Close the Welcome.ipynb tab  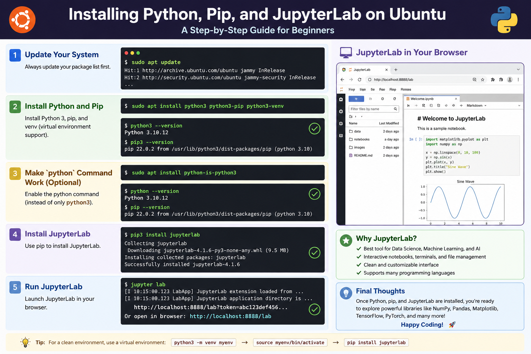point(456,99)
